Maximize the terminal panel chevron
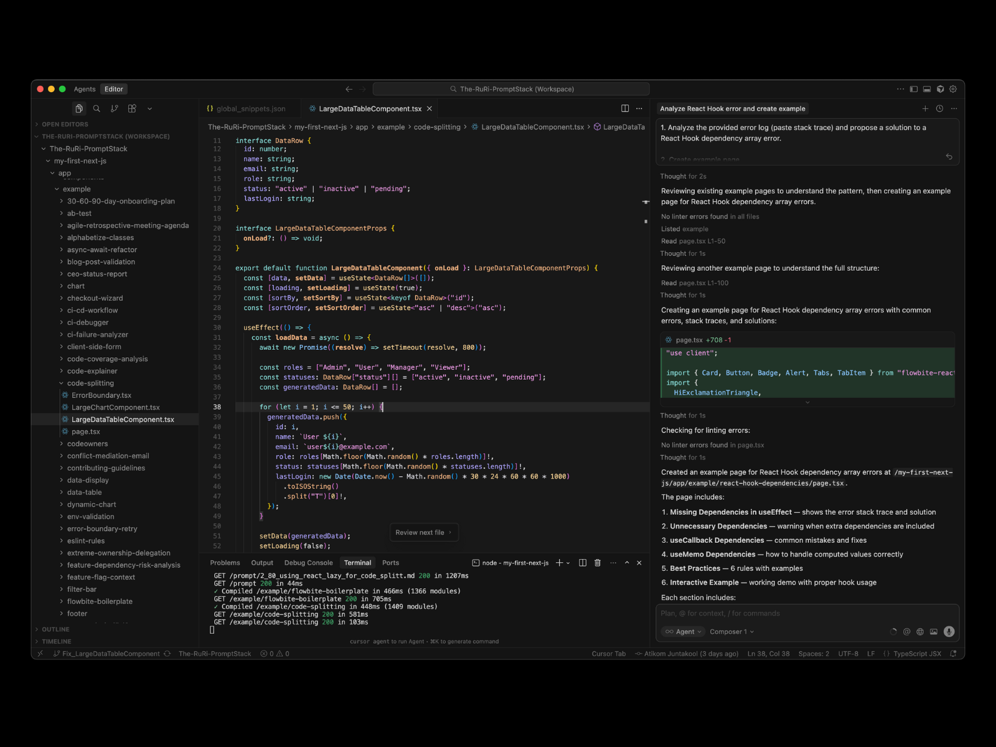The height and width of the screenshot is (747, 996). point(627,563)
